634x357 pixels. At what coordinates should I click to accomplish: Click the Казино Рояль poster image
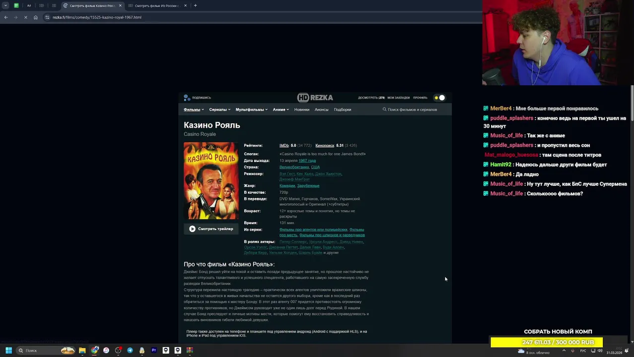click(x=211, y=181)
